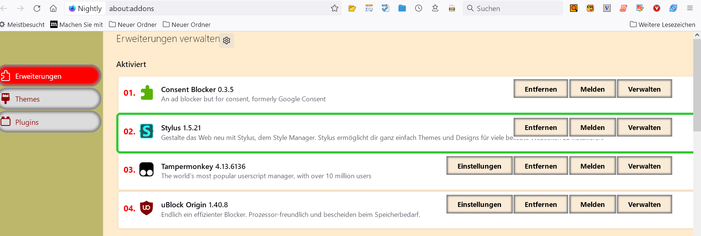Open the history clock toolbar icon
This screenshot has height=236, width=701.
click(418, 8)
